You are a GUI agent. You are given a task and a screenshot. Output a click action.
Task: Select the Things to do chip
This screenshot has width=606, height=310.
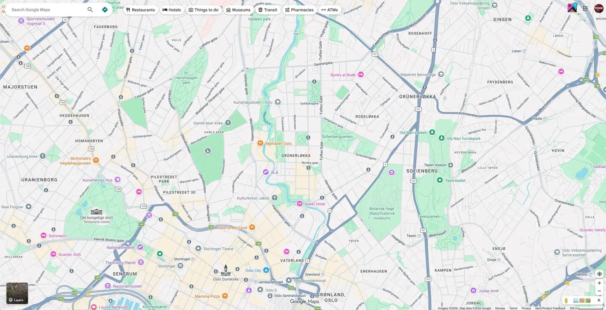(x=204, y=10)
